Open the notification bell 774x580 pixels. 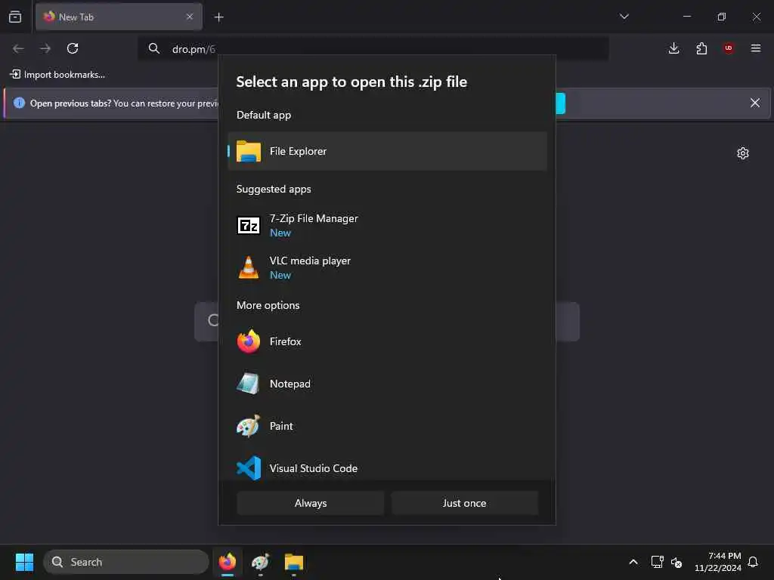(754, 562)
